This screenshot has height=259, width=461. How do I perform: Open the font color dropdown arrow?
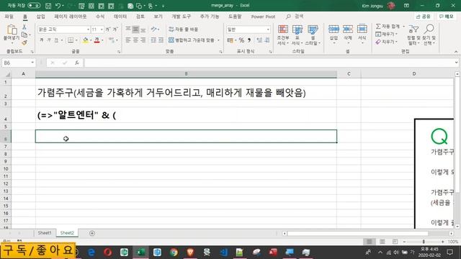[102, 40]
